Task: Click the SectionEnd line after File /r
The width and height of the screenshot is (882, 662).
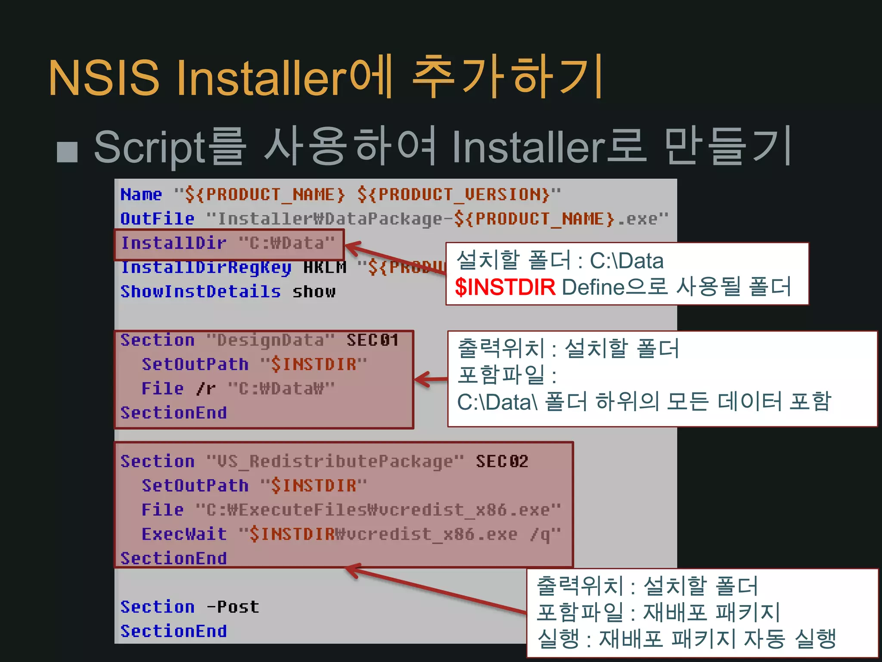Action: [174, 412]
